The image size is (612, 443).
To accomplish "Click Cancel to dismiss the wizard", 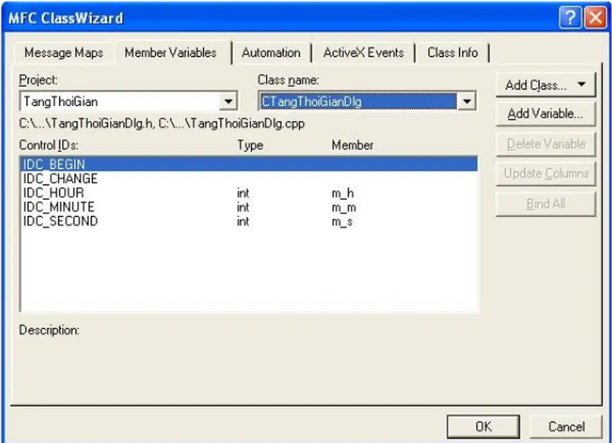I will [566, 426].
